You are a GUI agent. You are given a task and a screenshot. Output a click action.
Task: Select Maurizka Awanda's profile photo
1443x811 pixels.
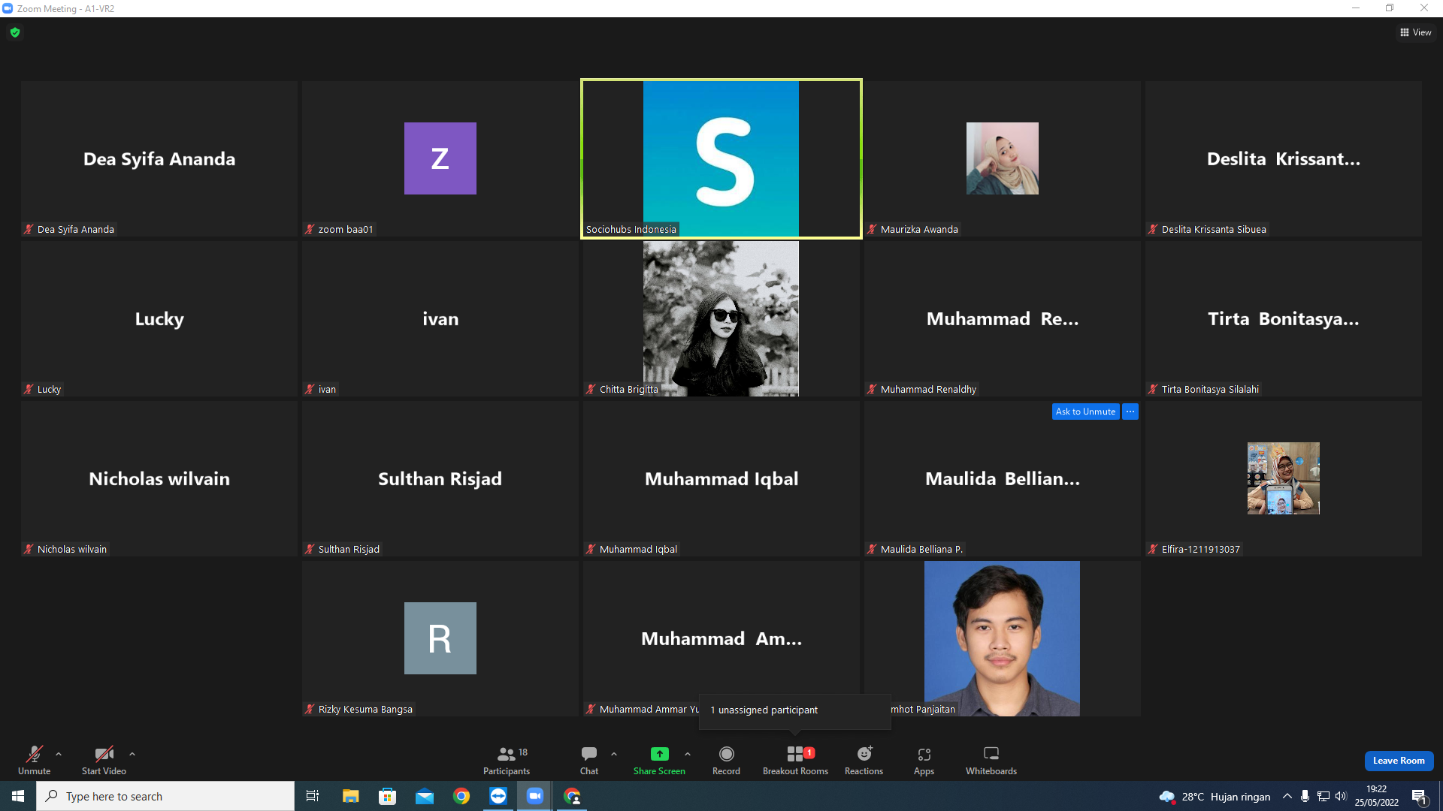tap(1003, 158)
